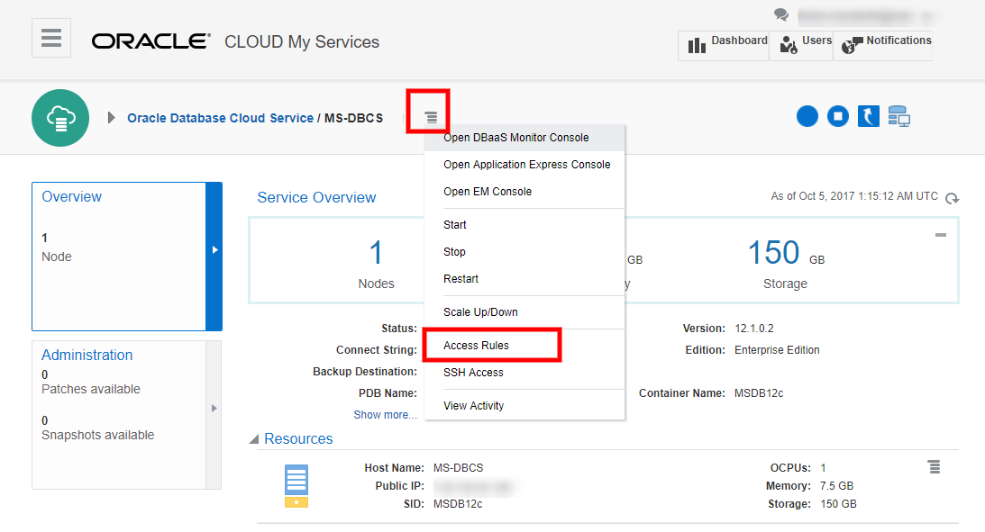Open the Users page via its icon
This screenshot has width=985, height=532.
[789, 44]
